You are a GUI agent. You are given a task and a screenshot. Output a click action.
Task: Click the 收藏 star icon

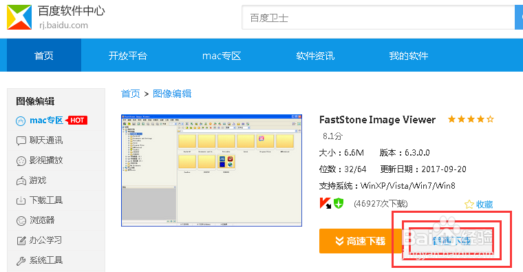(469, 205)
